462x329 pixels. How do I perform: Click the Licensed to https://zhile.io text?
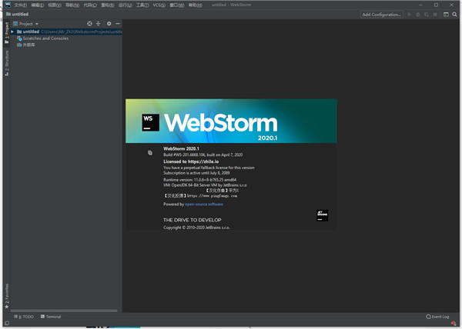191,161
